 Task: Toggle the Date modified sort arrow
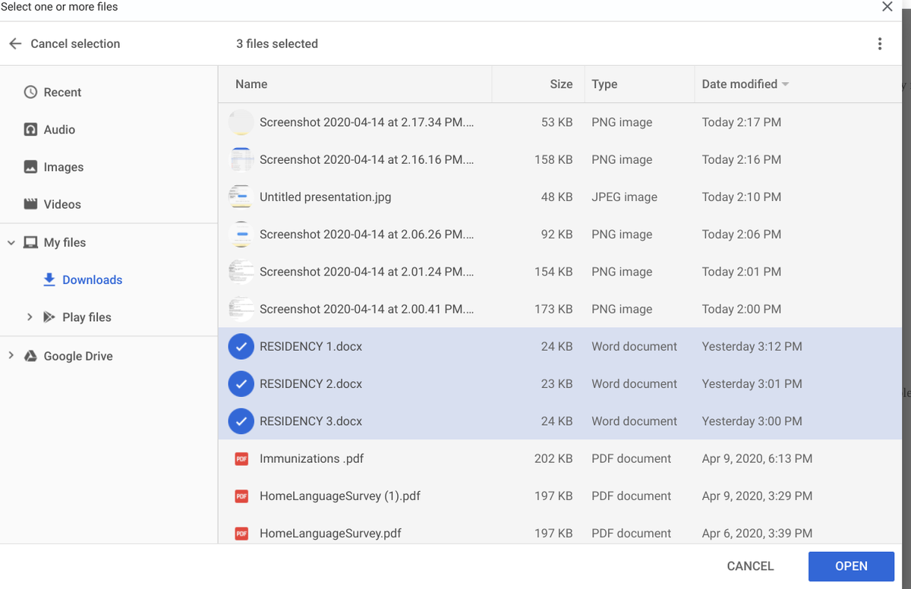tap(785, 84)
